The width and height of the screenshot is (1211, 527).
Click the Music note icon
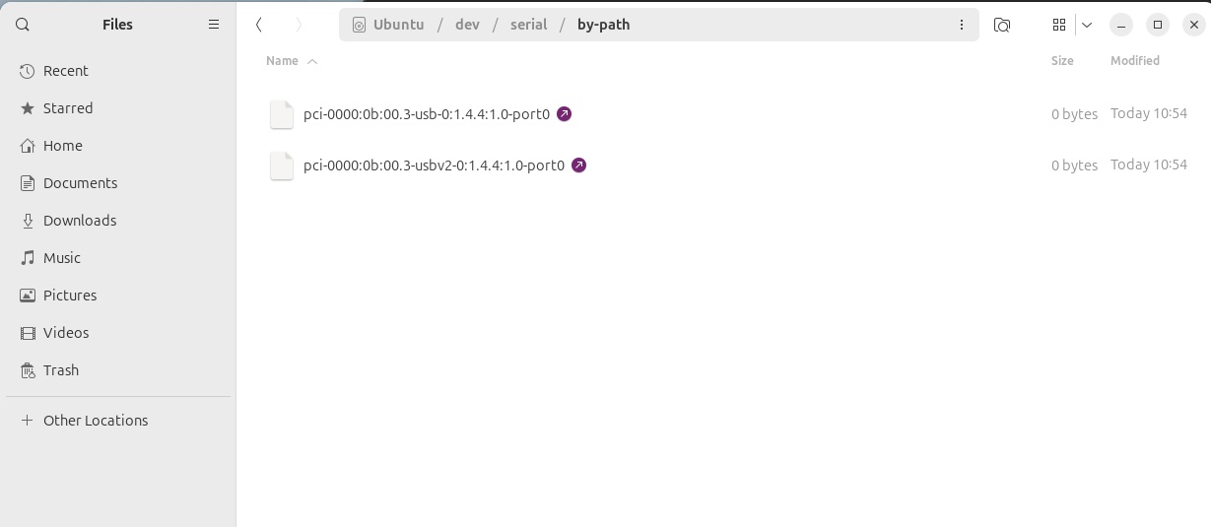point(28,258)
